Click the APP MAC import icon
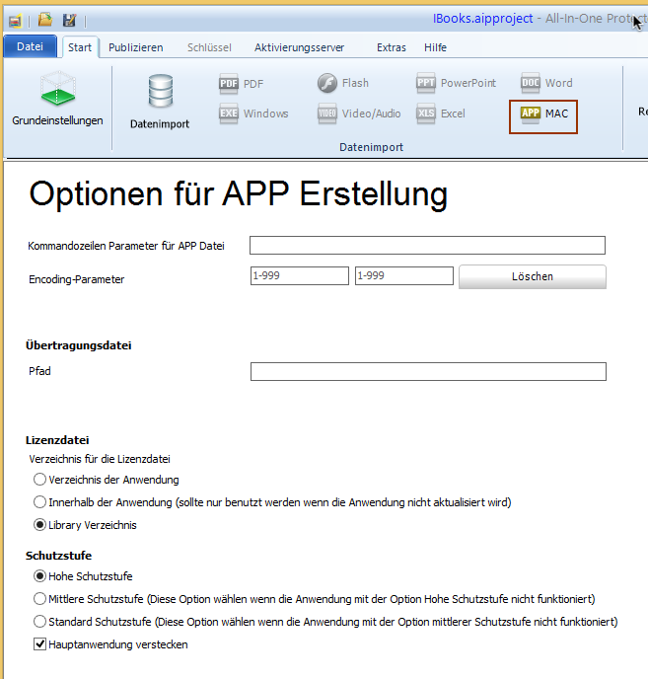 click(x=531, y=113)
